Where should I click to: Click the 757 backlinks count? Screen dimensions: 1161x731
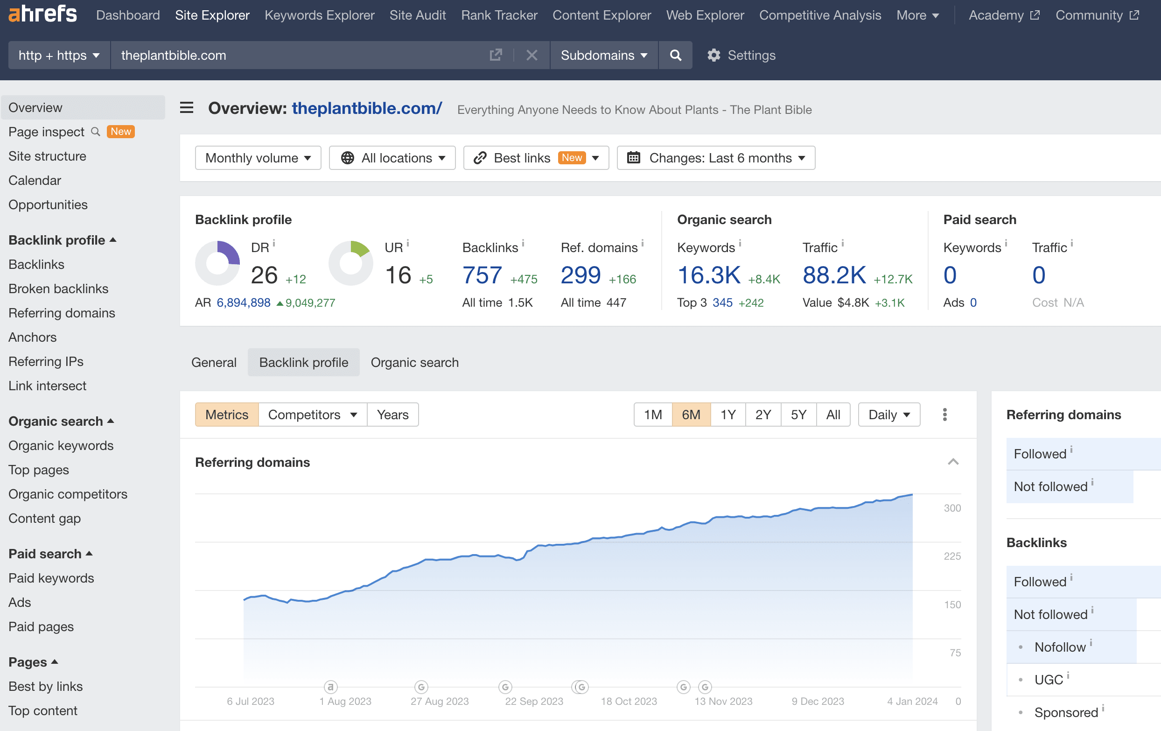point(482,275)
